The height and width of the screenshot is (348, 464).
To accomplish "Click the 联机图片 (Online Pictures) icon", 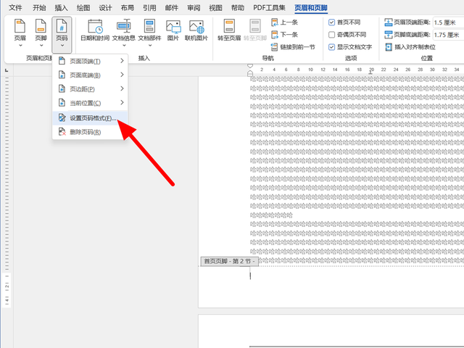I will click(196, 32).
